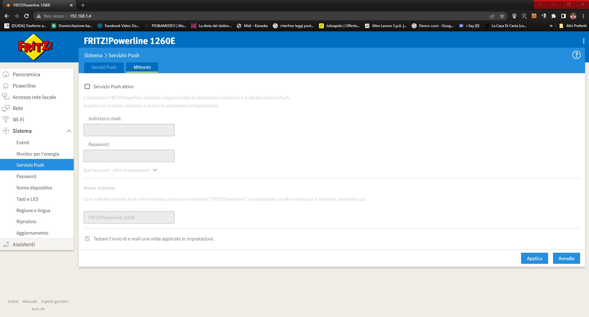The height and width of the screenshot is (317, 589).
Task: Open the Manuale footer link
Action: [x=30, y=301]
